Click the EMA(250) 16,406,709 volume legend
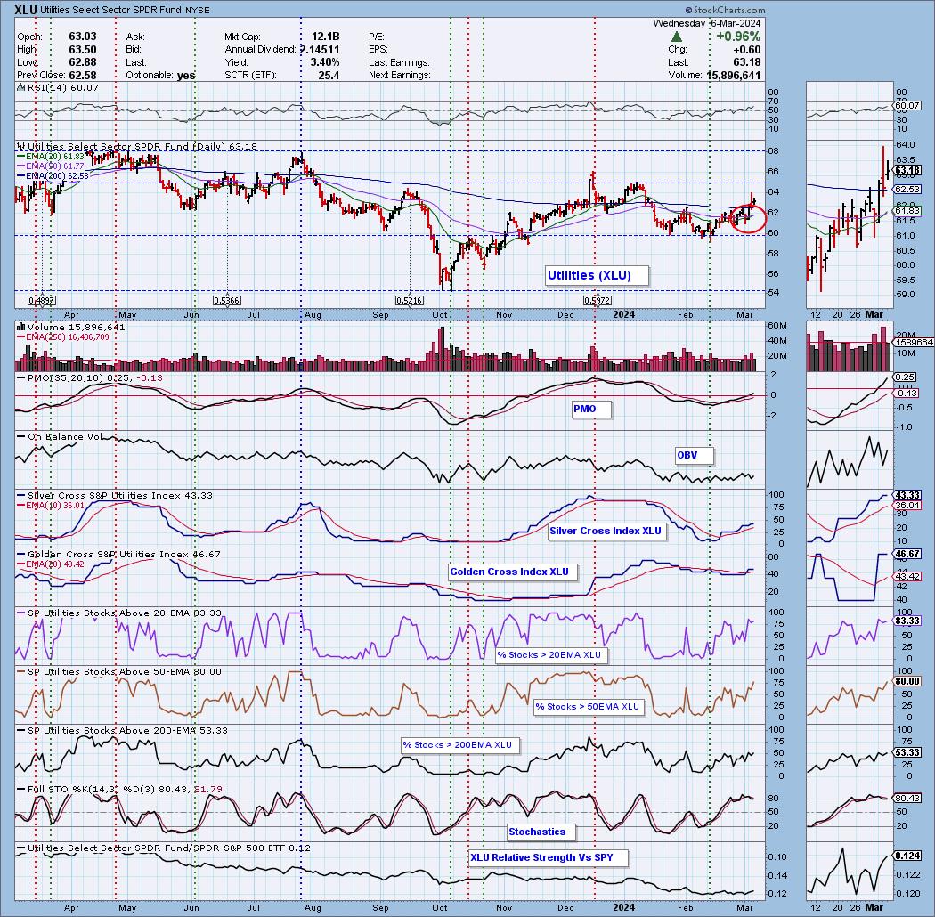 [x=62, y=337]
